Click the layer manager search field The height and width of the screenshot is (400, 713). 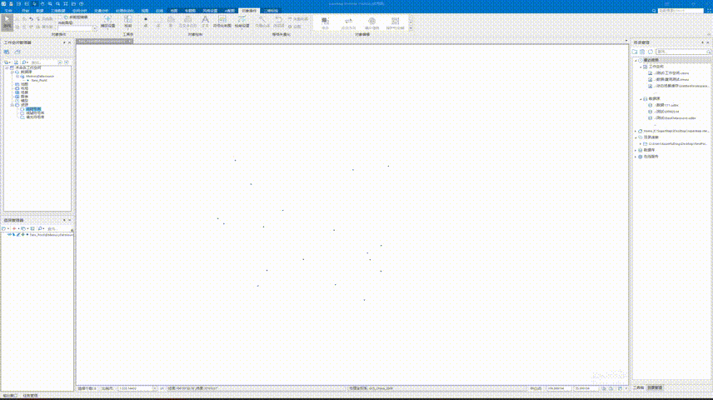coord(58,228)
